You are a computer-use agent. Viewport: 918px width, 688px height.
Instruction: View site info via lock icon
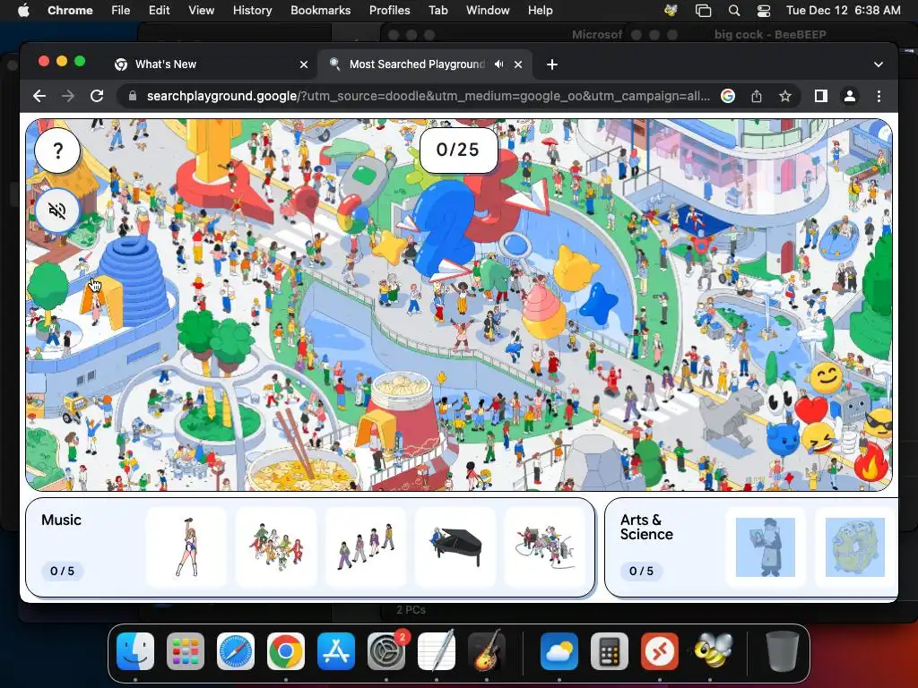pos(133,96)
